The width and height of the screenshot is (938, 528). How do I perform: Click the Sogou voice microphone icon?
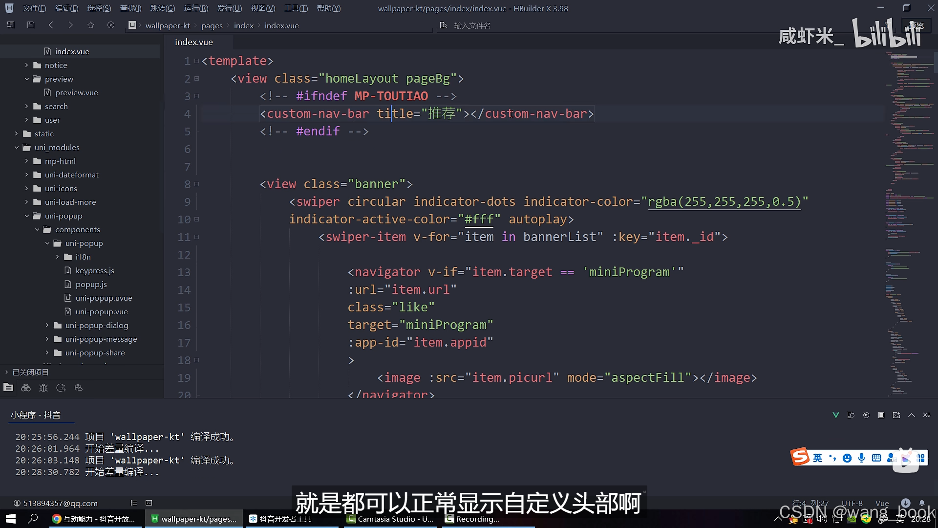[862, 458]
